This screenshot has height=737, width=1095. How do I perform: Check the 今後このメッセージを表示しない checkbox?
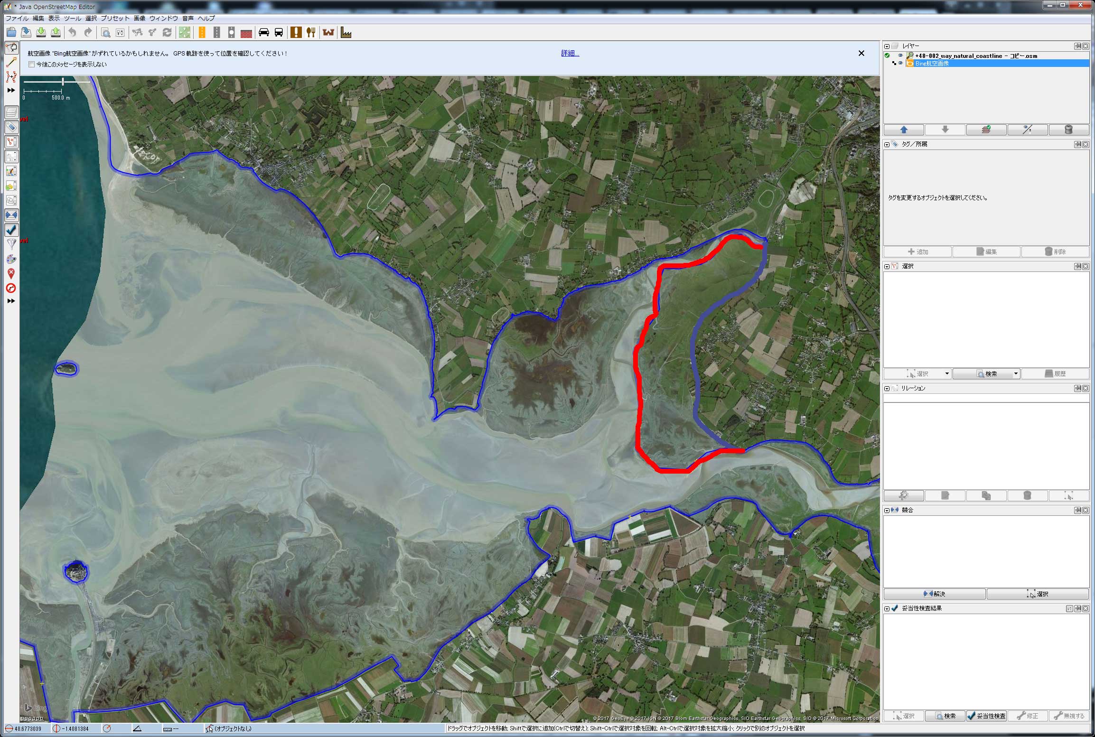(x=32, y=64)
